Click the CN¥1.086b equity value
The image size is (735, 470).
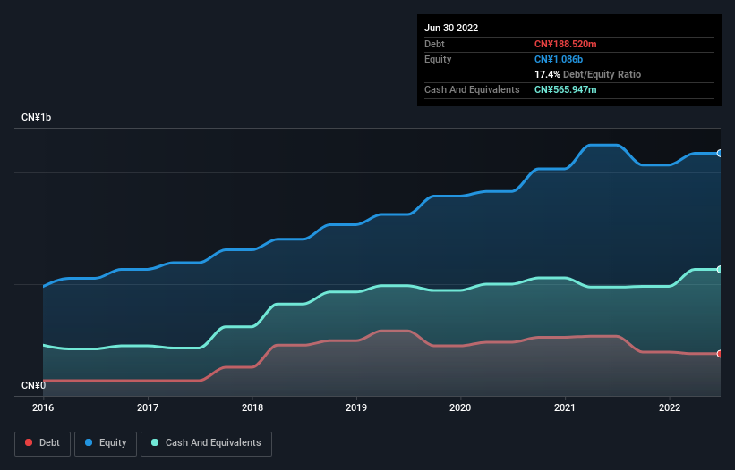tap(559, 59)
